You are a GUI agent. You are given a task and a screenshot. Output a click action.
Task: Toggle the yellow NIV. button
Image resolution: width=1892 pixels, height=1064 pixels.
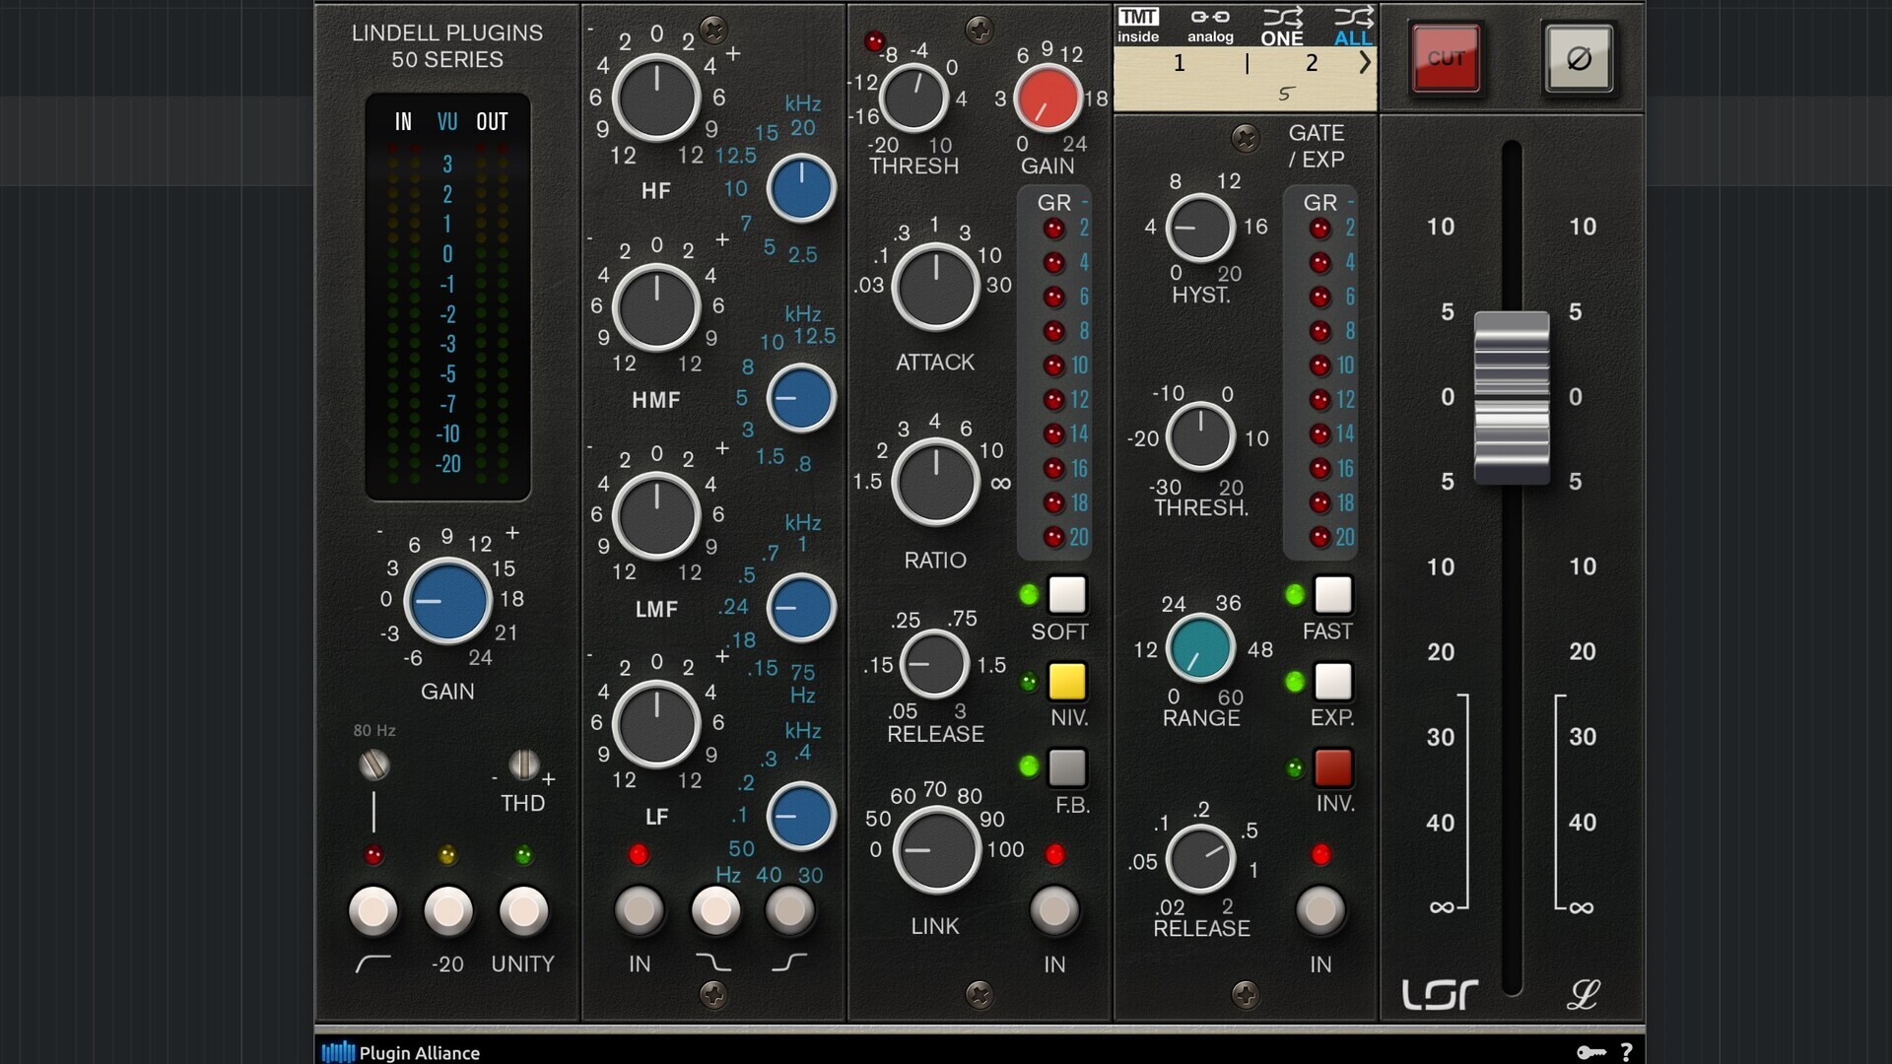tap(1067, 682)
